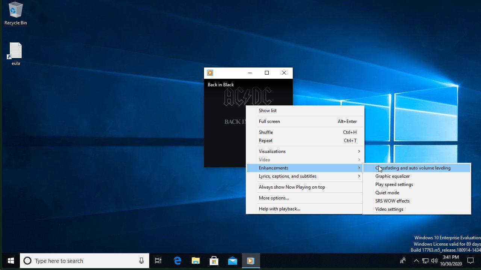Toggle Shuffle in the context menu
The height and width of the screenshot is (270, 481).
305,132
